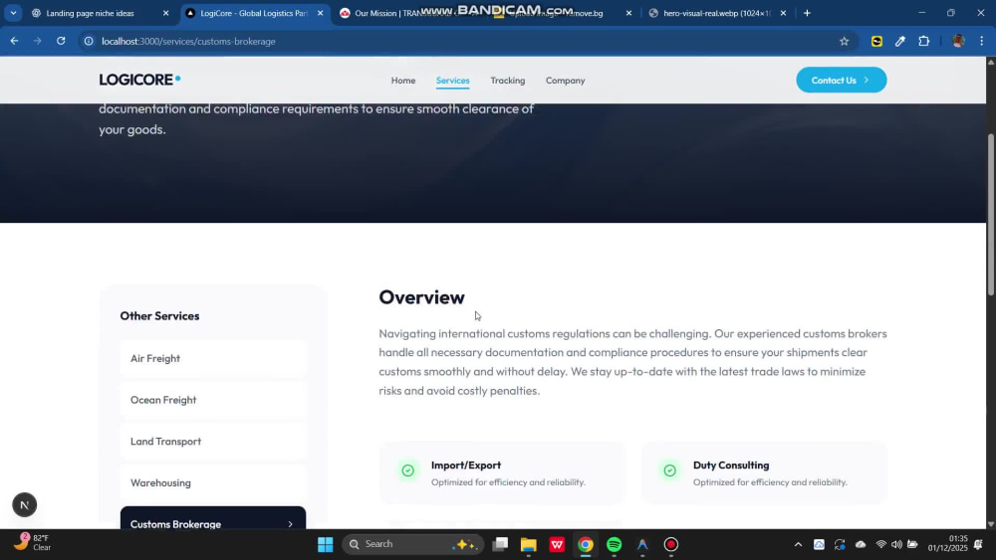This screenshot has height=560, width=996.
Task: Open the Chrome three-dot menu
Action: (x=981, y=41)
